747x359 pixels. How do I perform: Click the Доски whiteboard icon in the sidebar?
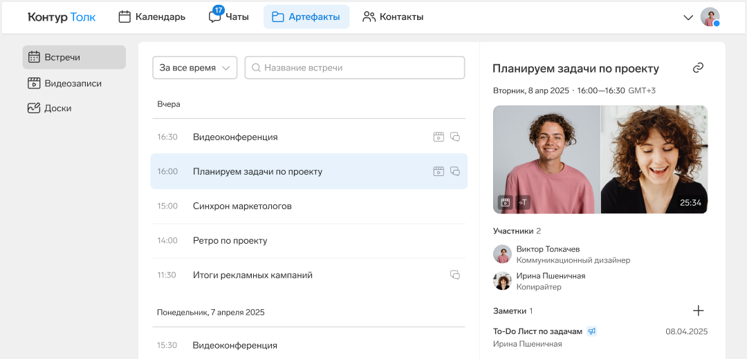[x=34, y=108]
